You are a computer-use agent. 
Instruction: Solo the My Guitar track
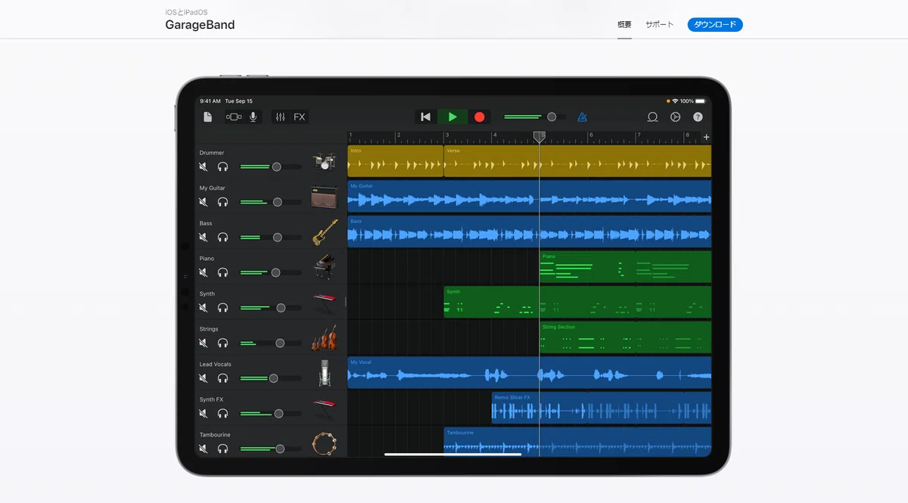(223, 202)
